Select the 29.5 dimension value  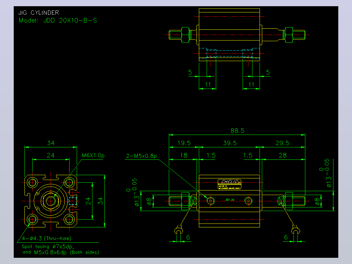click(282, 143)
